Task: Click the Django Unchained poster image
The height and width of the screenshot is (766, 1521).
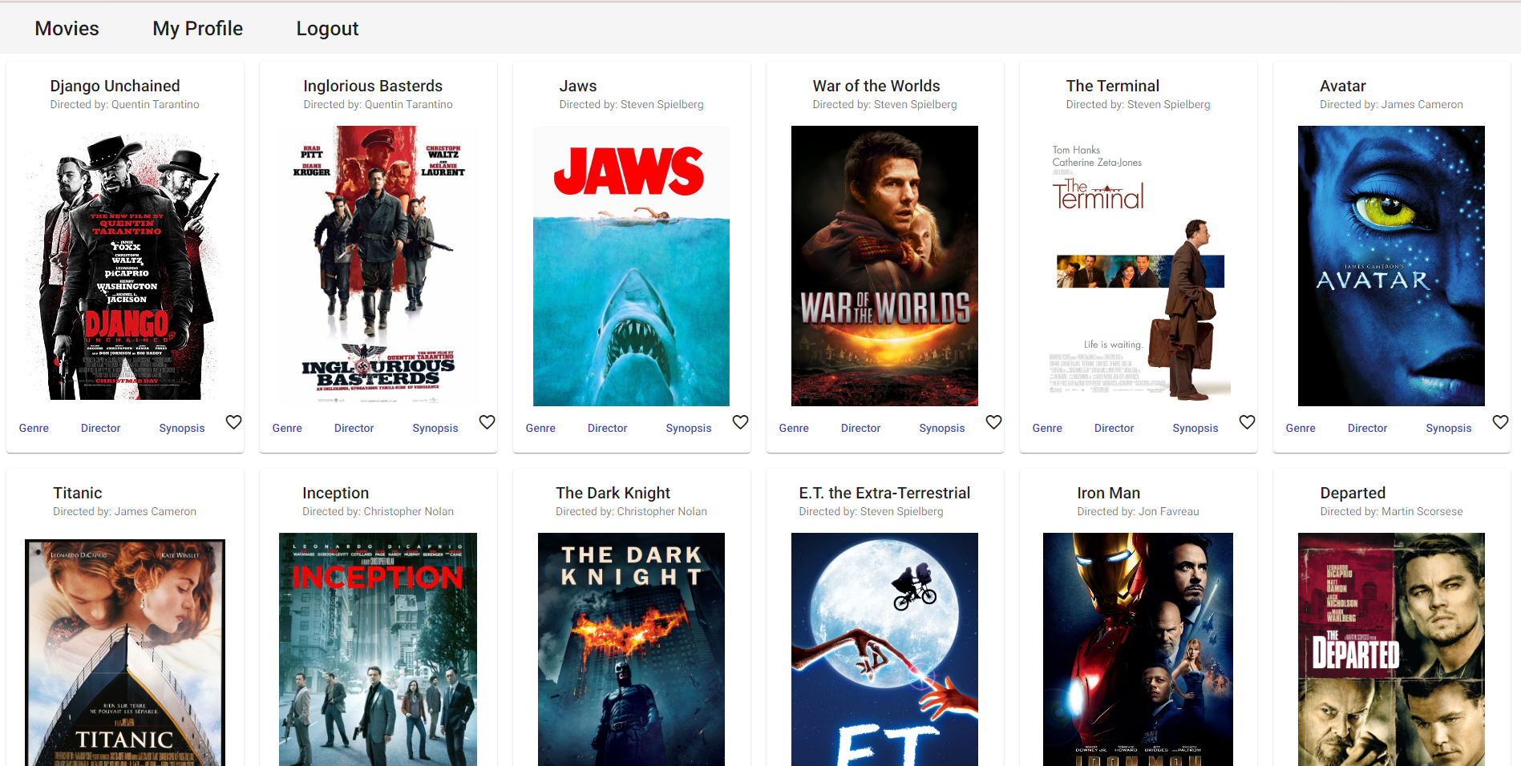Action: (124, 266)
